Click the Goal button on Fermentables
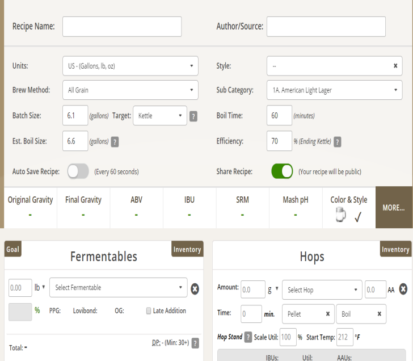 pyautogui.click(x=12, y=249)
